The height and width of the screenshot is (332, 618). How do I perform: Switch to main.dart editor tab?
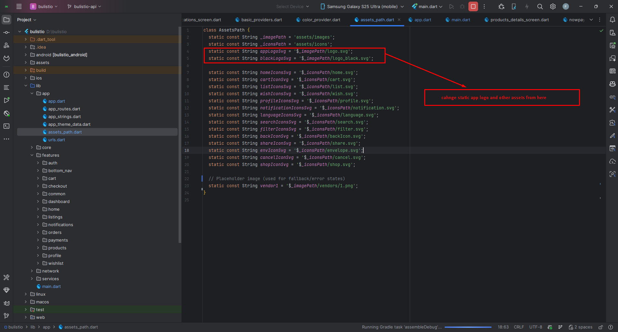[458, 20]
